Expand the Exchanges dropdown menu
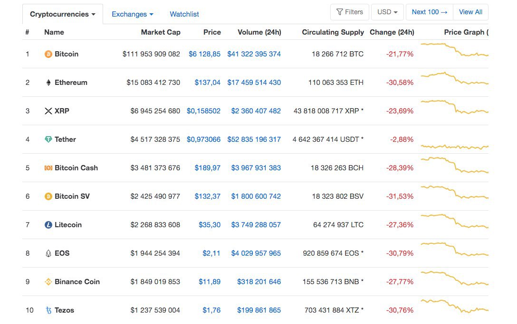This screenshot has height=324, width=517. pos(133,14)
